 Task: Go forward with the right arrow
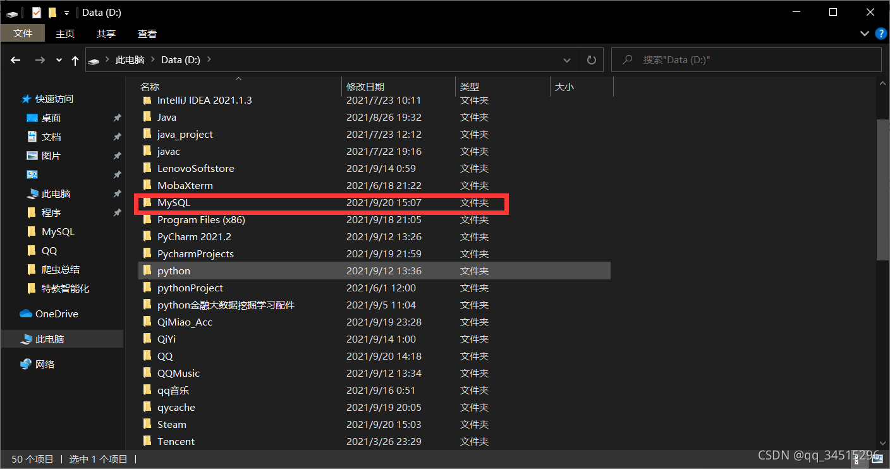pyautogui.click(x=40, y=60)
